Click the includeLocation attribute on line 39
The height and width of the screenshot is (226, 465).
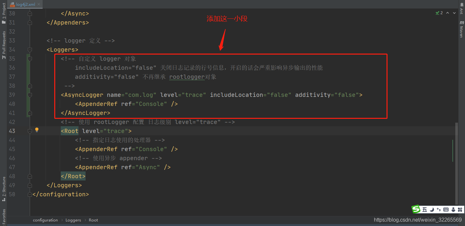coord(251,95)
